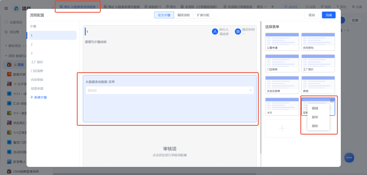367x175 pixels.
Task: Collapse the 流程-数据互 sidebar group
Action: pyautogui.click(x=6, y=56)
